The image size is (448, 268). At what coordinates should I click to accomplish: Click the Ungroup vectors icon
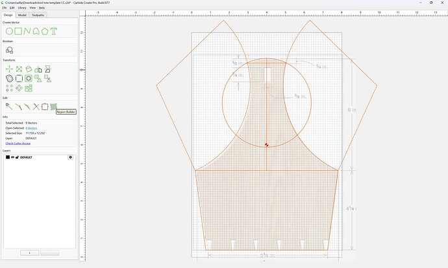[x=47, y=78]
